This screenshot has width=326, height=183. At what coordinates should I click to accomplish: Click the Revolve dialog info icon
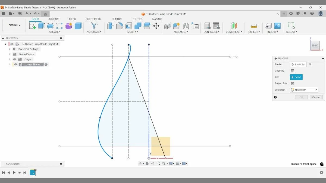click(x=275, y=97)
